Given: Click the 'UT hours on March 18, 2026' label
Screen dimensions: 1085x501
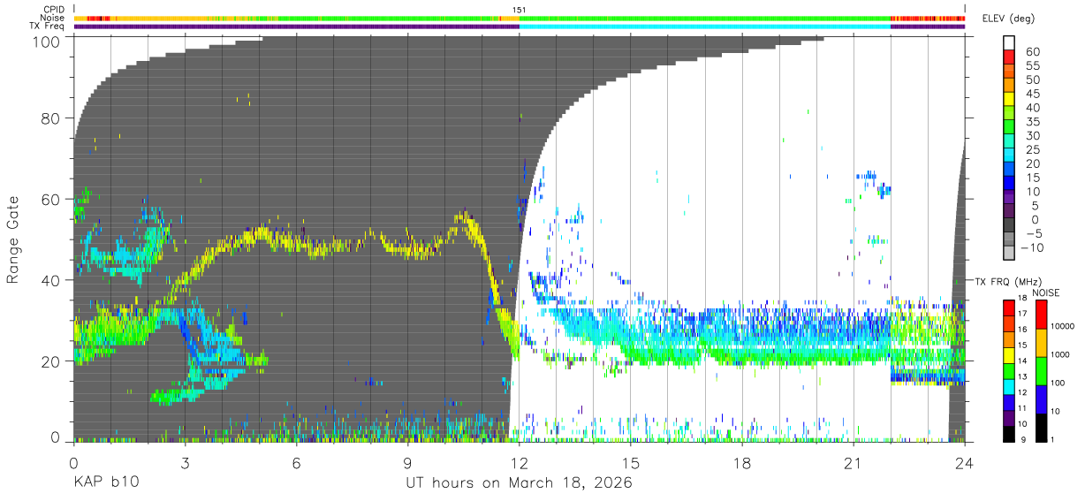Looking at the screenshot, I should click(519, 483).
